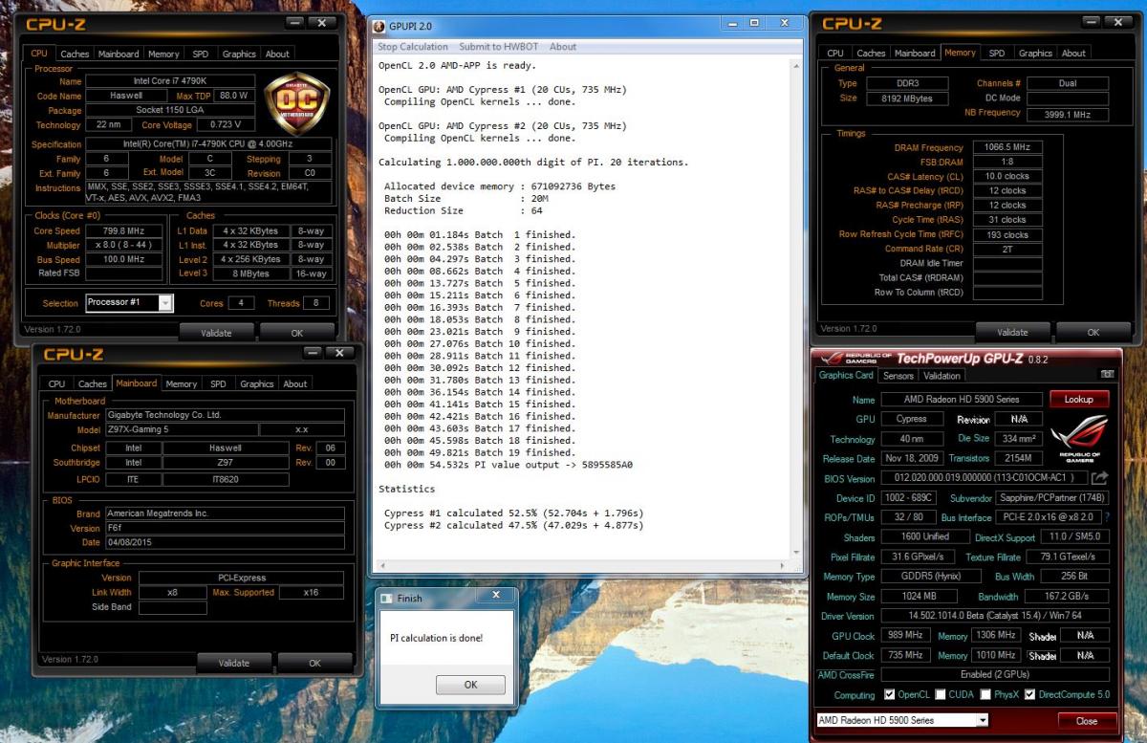
Task: Click OK in the CPU-Z Mainboard window
Action: 314,663
